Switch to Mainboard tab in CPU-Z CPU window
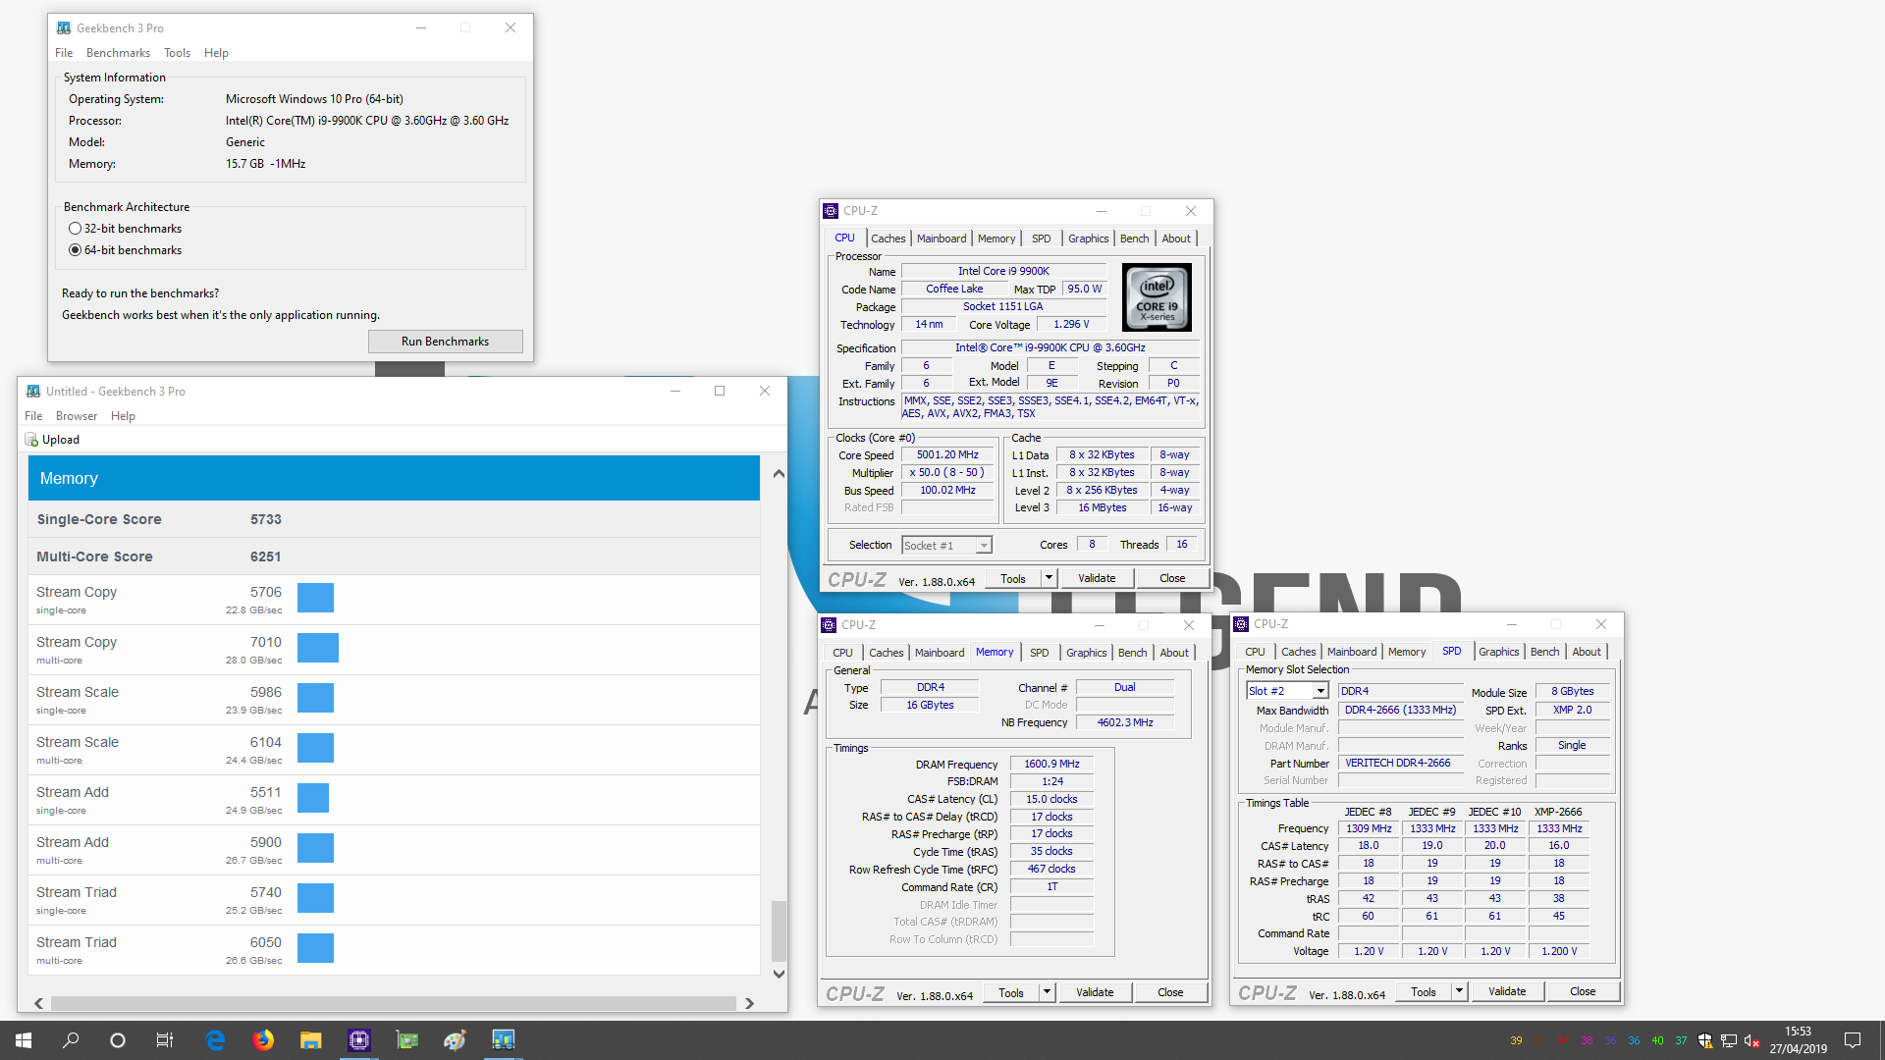The height and width of the screenshot is (1060, 1885). click(942, 238)
